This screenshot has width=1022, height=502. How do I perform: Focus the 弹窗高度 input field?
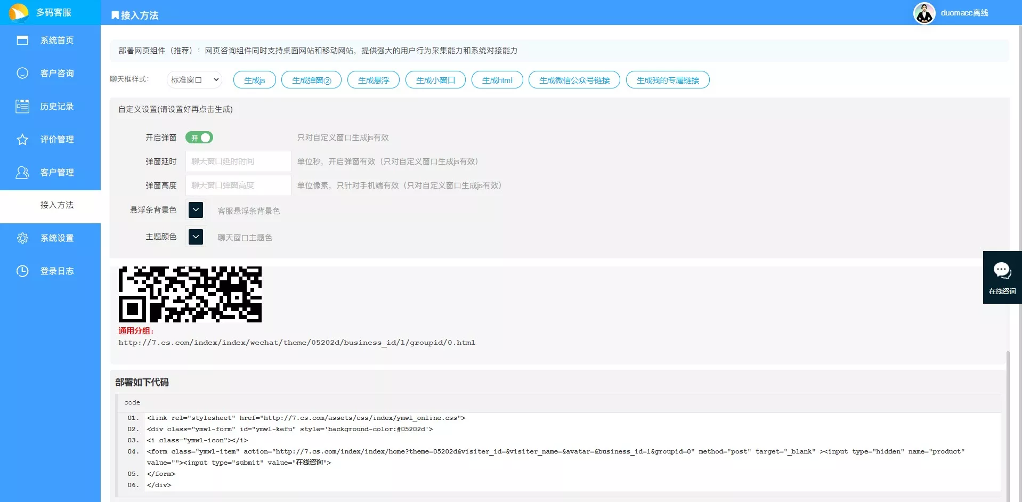click(x=238, y=185)
